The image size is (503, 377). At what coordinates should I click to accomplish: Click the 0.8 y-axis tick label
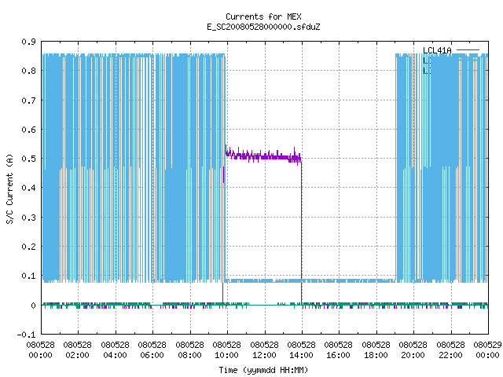(28, 71)
